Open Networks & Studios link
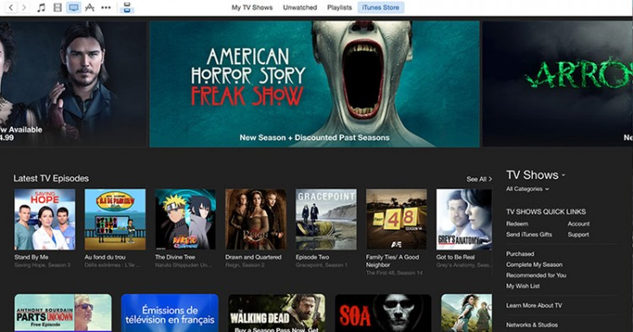The width and height of the screenshot is (633, 332). [532, 325]
